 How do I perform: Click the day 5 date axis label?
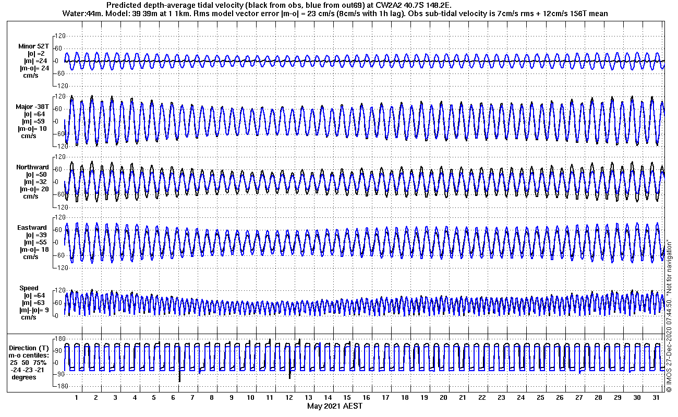(x=154, y=398)
